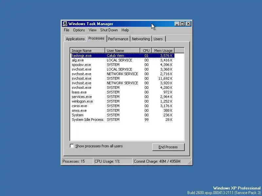
Task: Select the System Idle Process row
Action: (122, 120)
